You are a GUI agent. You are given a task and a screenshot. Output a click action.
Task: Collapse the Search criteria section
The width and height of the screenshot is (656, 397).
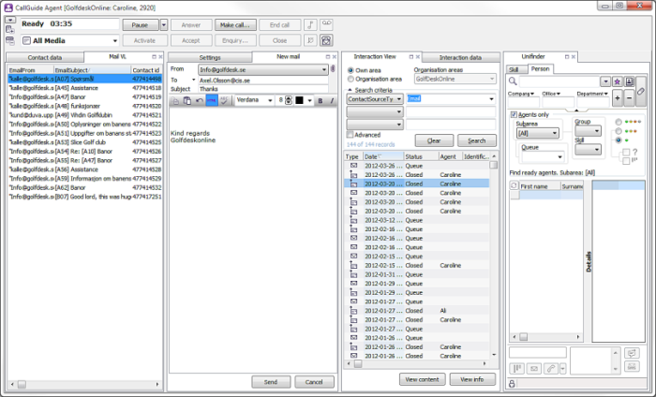pyautogui.click(x=350, y=90)
